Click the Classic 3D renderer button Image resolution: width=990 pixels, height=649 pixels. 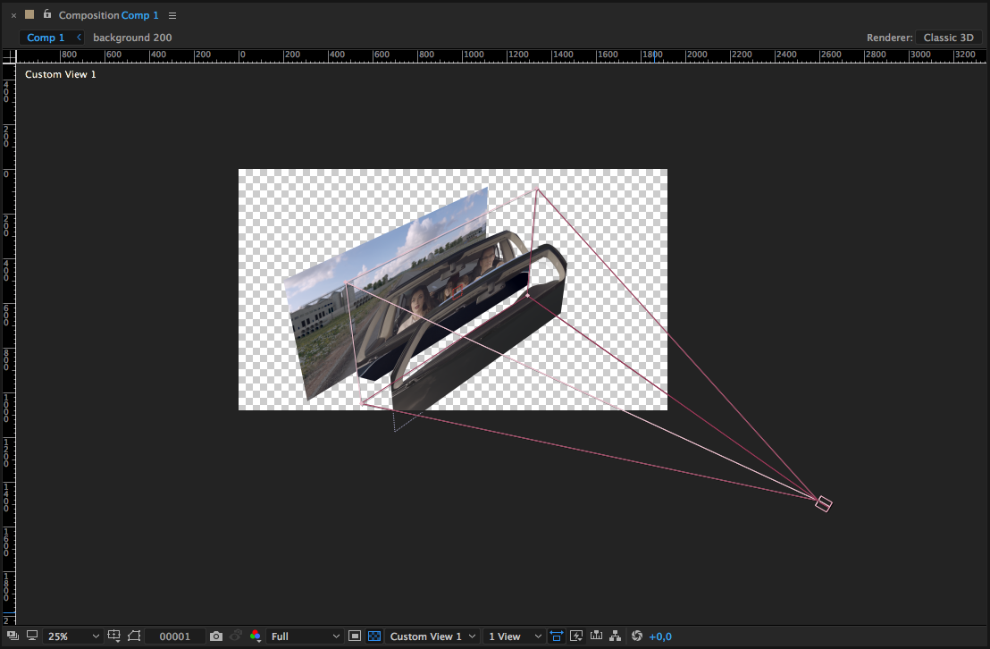tap(948, 38)
